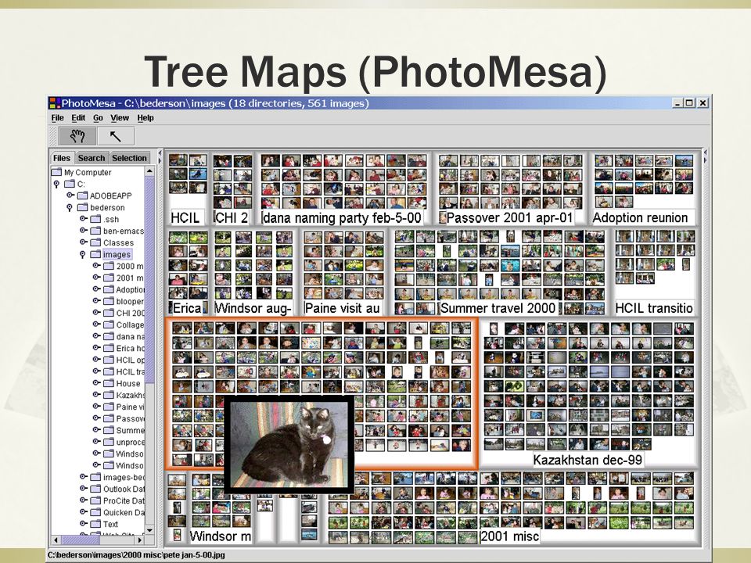Expand the Text folder node
The height and width of the screenshot is (563, 751).
pyautogui.click(x=83, y=524)
